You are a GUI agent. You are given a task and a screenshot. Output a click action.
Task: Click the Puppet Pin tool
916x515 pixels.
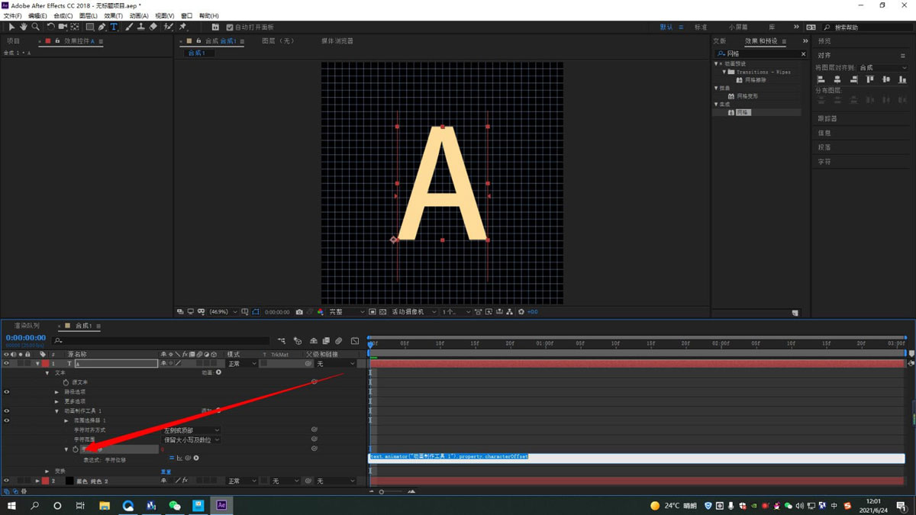coord(183,27)
